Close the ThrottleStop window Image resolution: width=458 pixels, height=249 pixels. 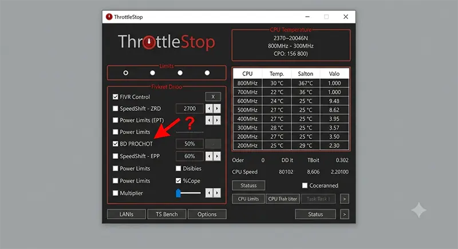tap(346, 17)
